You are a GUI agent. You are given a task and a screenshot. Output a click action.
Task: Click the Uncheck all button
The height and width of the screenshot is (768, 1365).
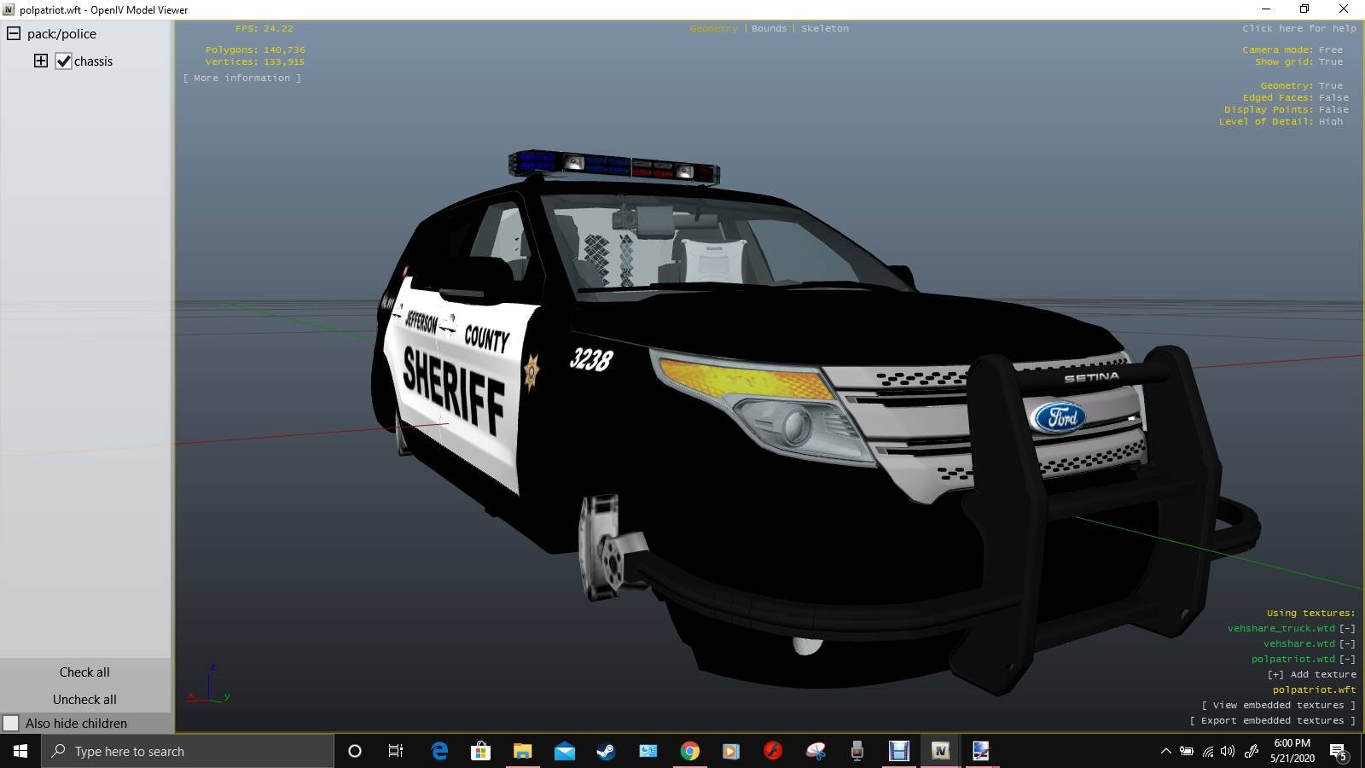(x=84, y=699)
